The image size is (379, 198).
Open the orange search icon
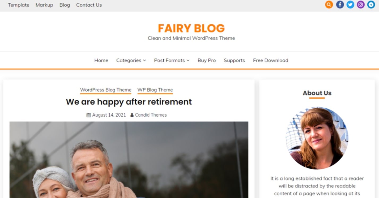click(329, 5)
